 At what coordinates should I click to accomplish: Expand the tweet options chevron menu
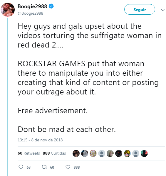163,10
